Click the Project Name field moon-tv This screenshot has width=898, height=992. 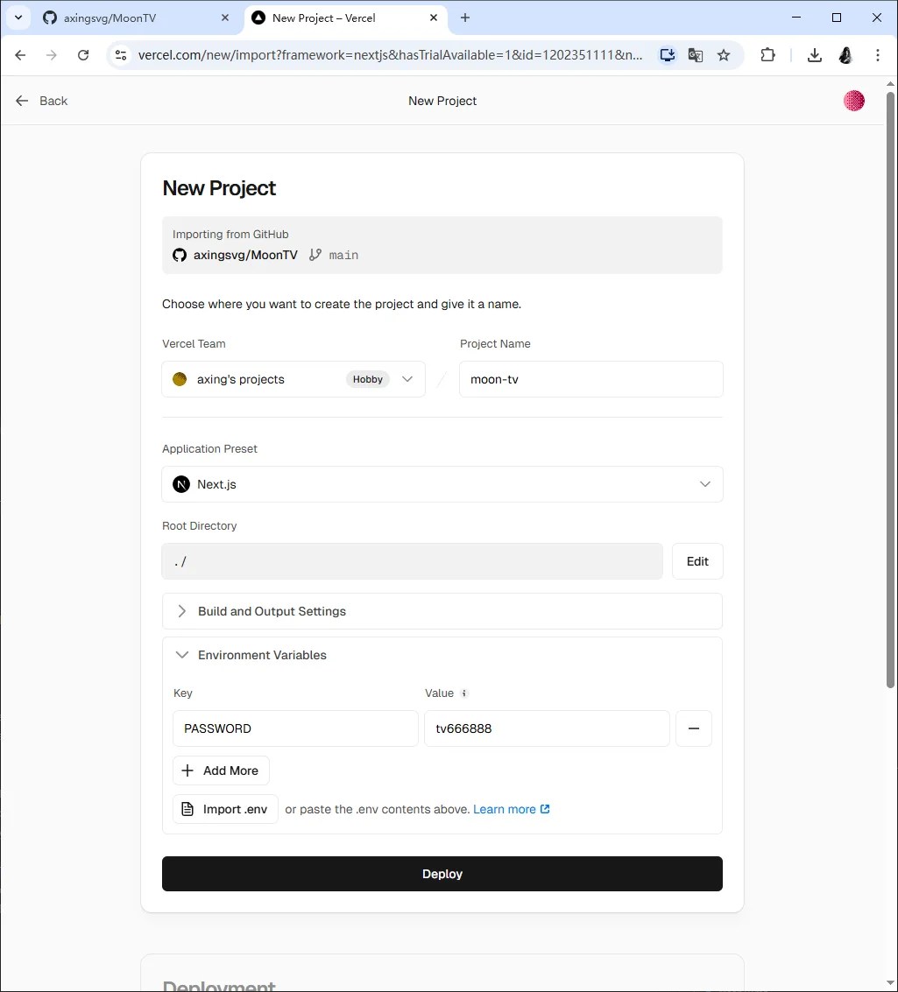pyautogui.click(x=591, y=379)
